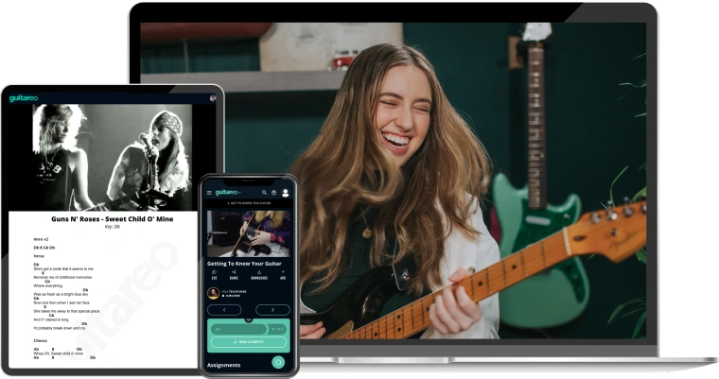Go to the next lesson with right arrow

pyautogui.click(x=271, y=309)
